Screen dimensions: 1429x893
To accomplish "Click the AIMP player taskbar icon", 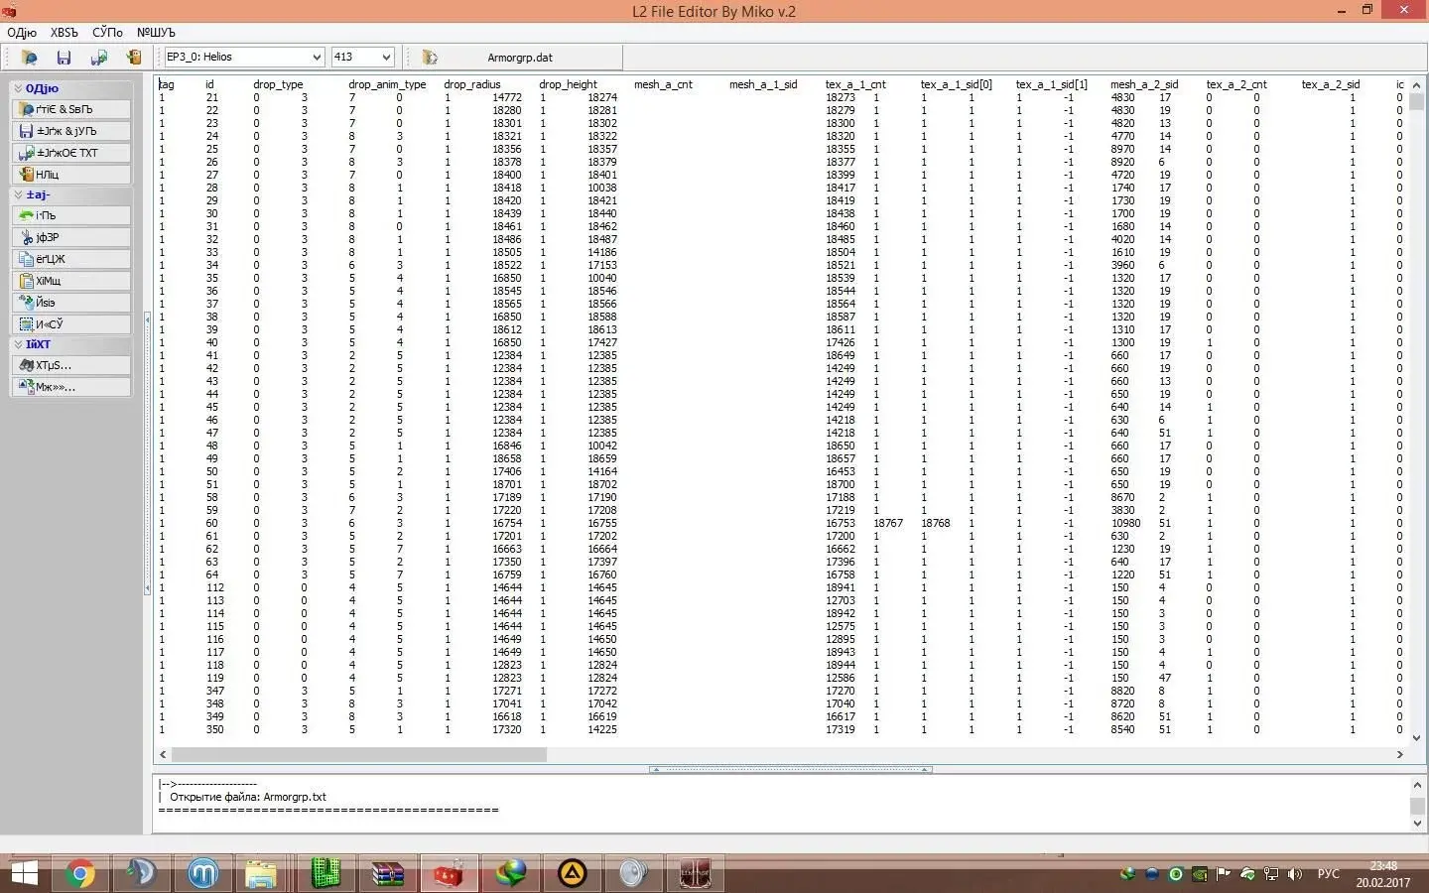I will point(572,873).
